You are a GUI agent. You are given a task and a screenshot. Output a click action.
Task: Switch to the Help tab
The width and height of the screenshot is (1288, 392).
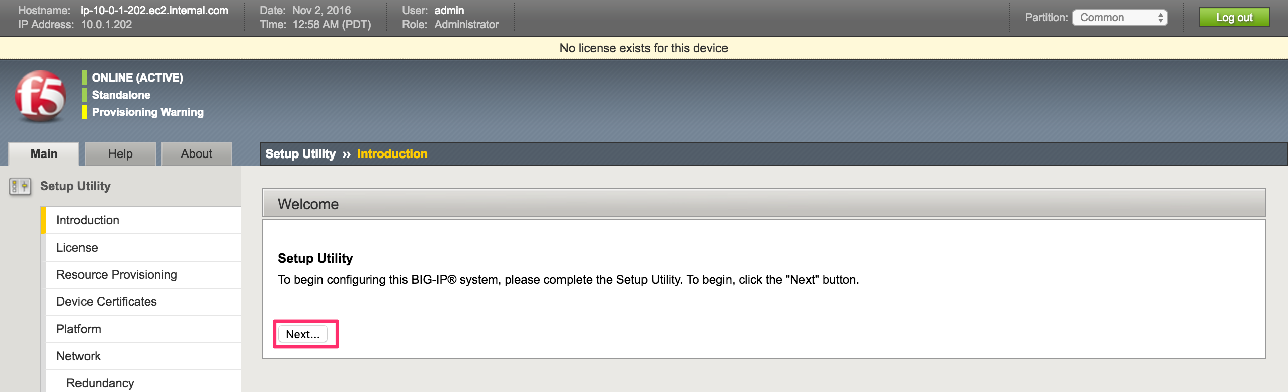pos(120,154)
